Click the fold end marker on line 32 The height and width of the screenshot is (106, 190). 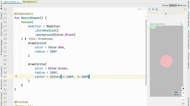13,90
